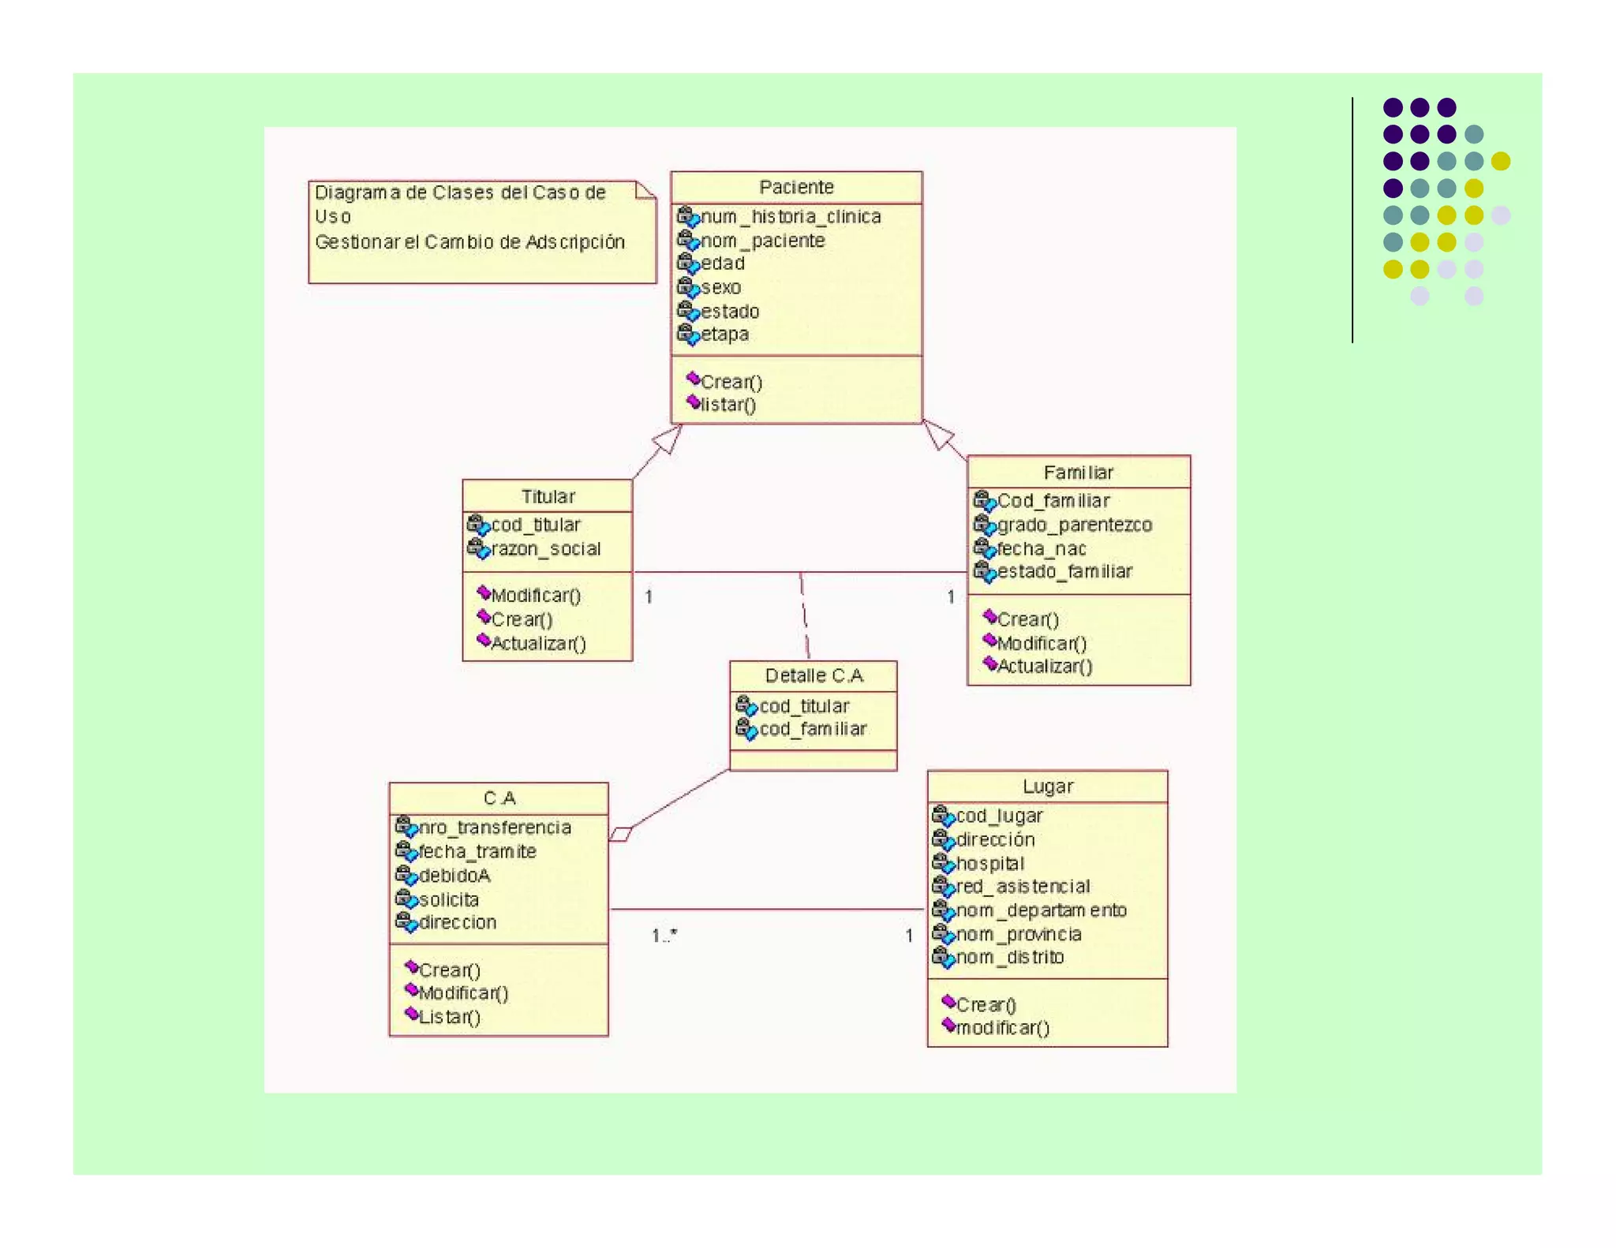Select the Familiar class header

click(x=1078, y=472)
